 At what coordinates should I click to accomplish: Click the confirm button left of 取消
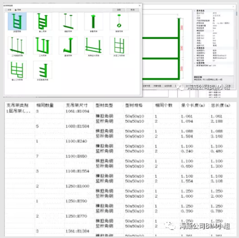pyautogui.click(x=119, y=10)
